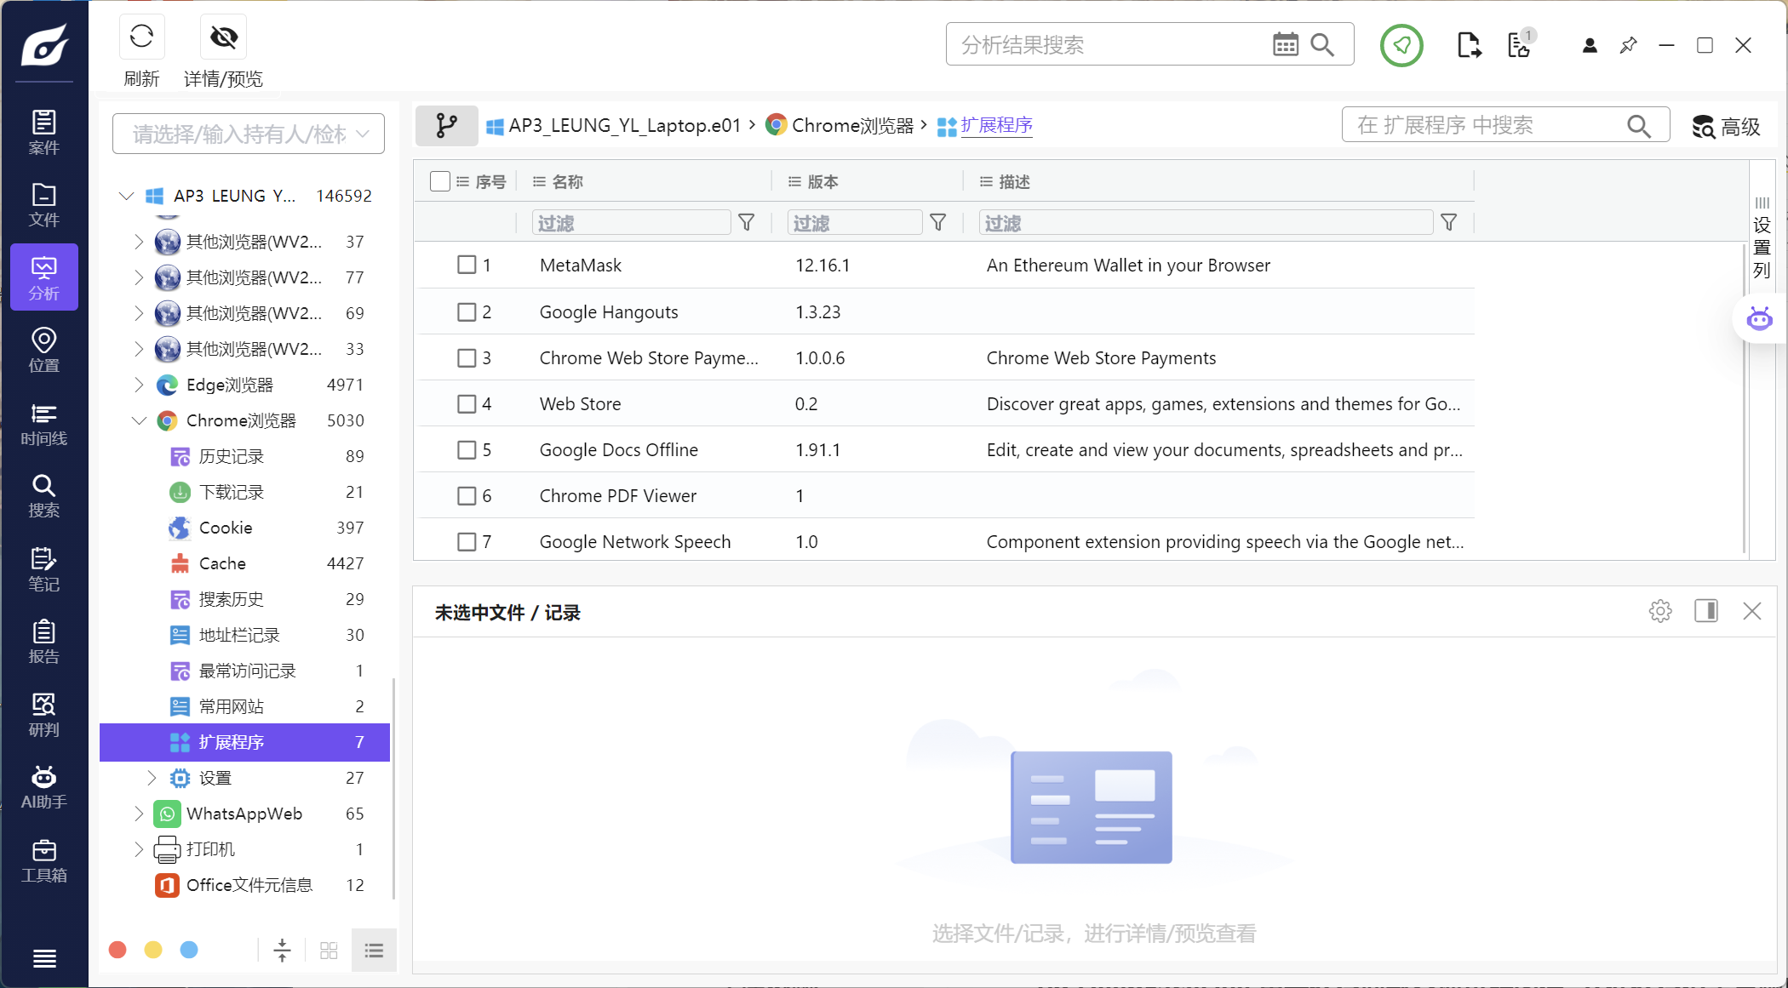Click the 设置列 column settings button

(1762, 238)
